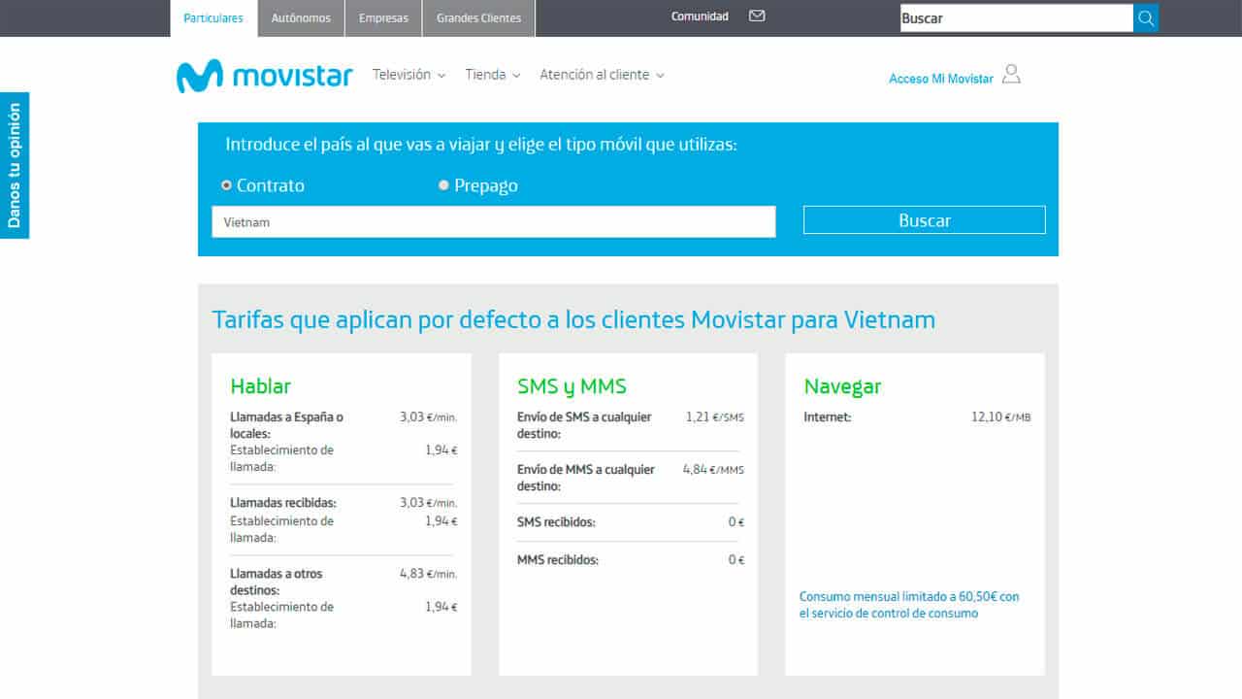Click the 4,84 €/MMS price
This screenshot has height=699, width=1242.
pos(713,470)
